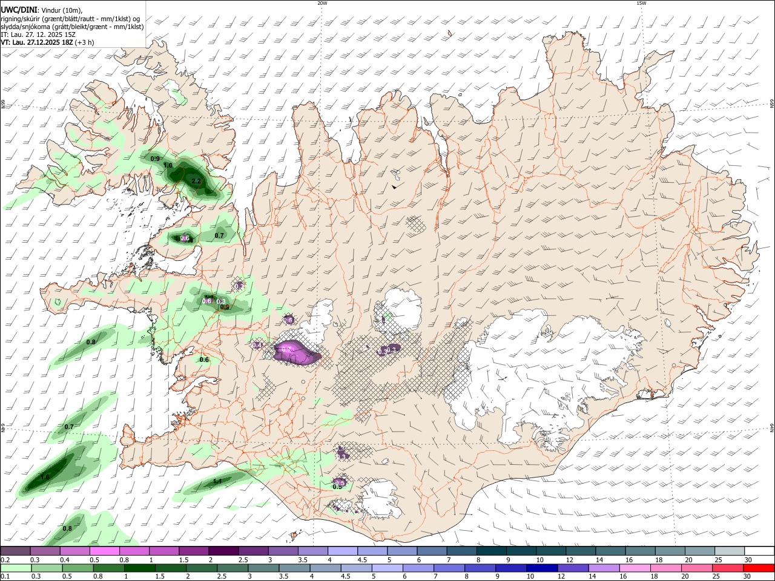Click the IT: Lau. 27. 12. 2025 15Z line
The height and width of the screenshot is (581, 775).
coord(38,34)
